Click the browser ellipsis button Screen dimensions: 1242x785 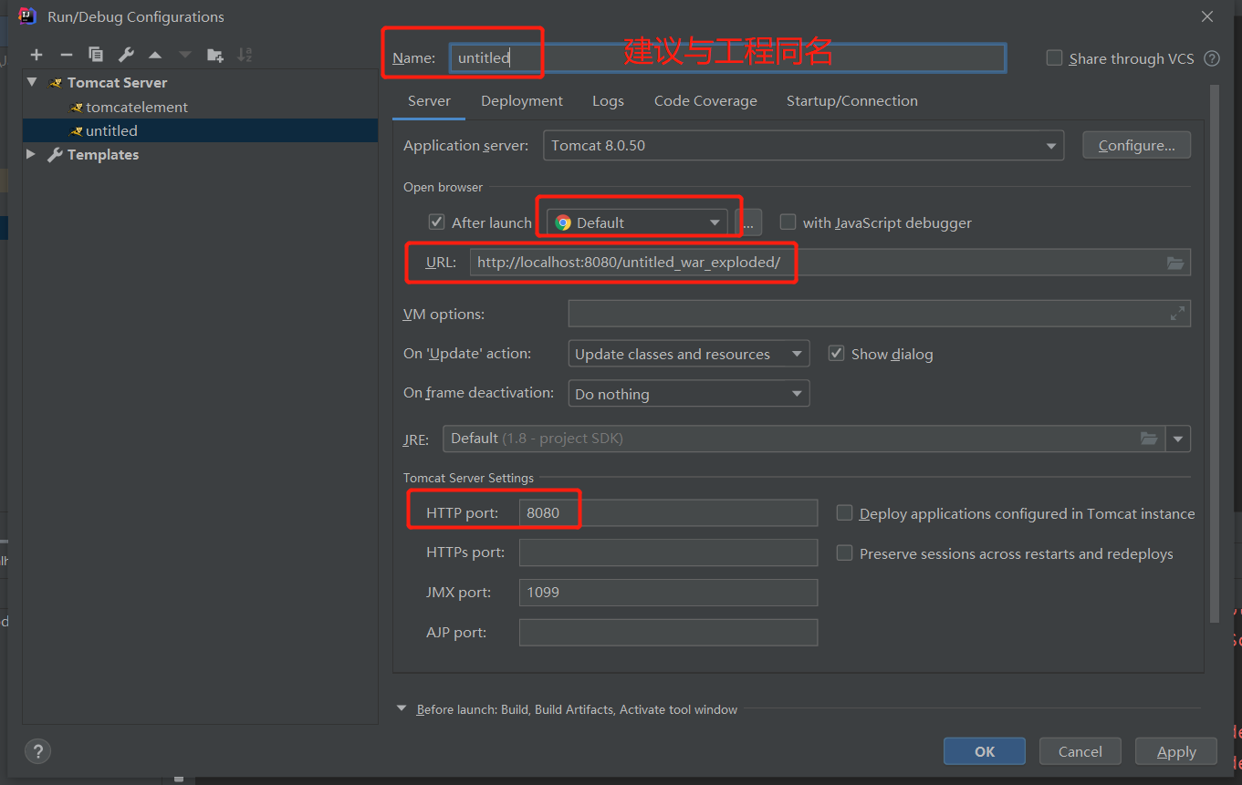pos(748,222)
